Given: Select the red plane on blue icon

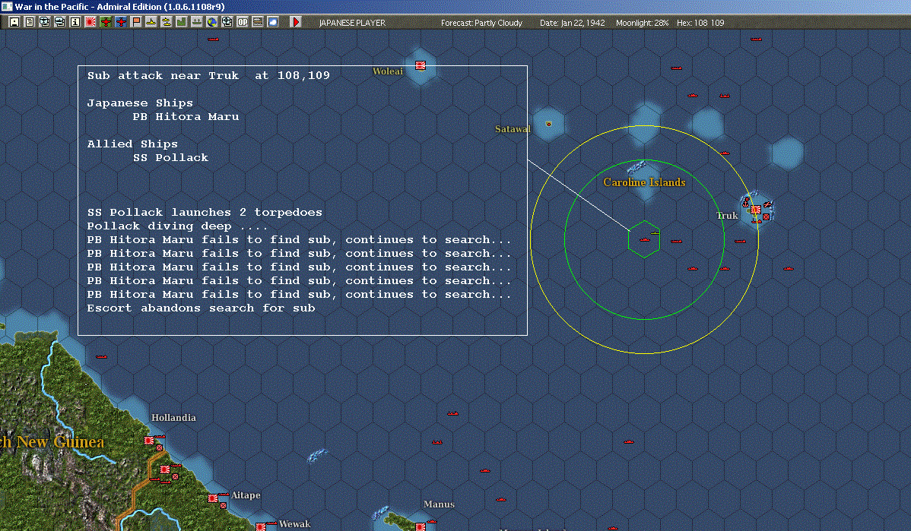Looking at the screenshot, I should point(121,22).
